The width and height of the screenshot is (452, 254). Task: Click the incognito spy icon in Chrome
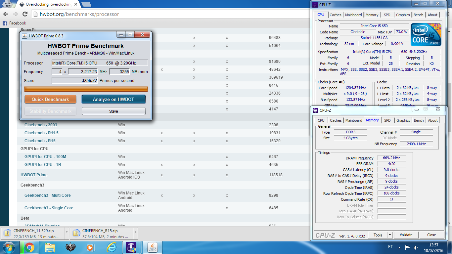click(x=7, y=4)
